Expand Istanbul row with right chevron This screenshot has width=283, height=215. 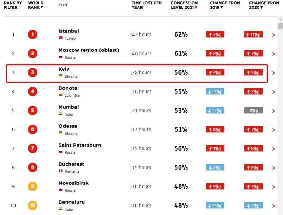tap(273, 35)
